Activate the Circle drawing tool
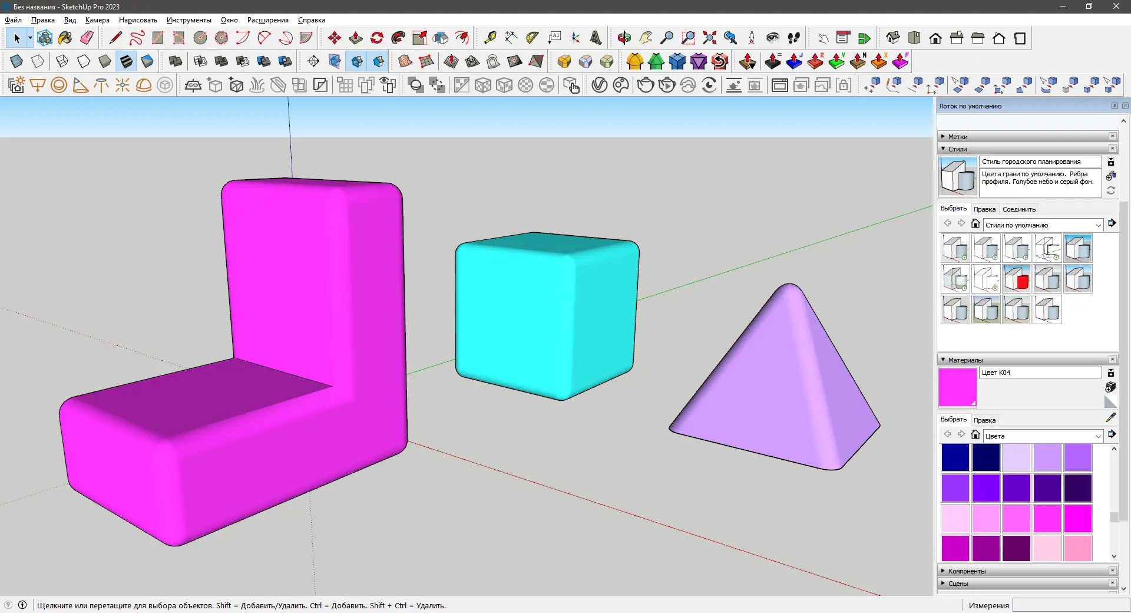Viewport: 1131px width, 613px height. coord(200,38)
